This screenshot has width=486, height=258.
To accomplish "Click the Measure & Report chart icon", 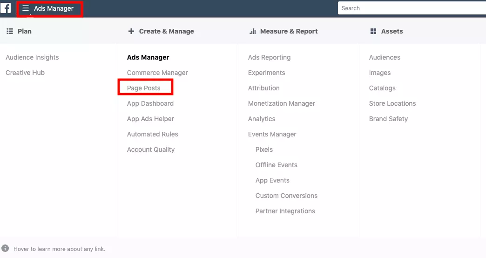I will tap(253, 31).
